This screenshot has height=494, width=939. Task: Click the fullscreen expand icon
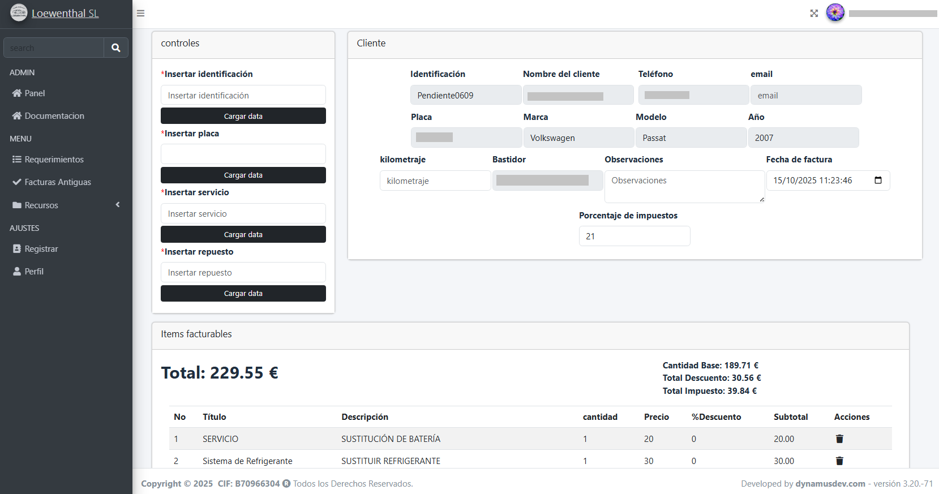(x=814, y=14)
